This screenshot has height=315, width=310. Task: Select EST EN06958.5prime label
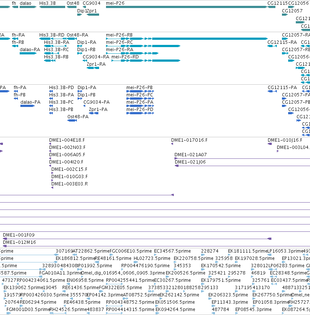coord(85,280)
